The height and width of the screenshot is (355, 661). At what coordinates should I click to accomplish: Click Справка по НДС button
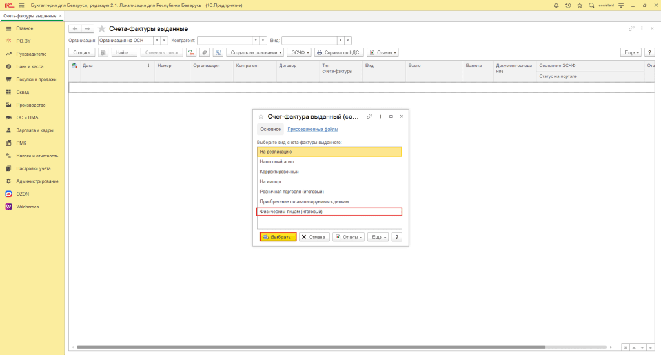(339, 53)
